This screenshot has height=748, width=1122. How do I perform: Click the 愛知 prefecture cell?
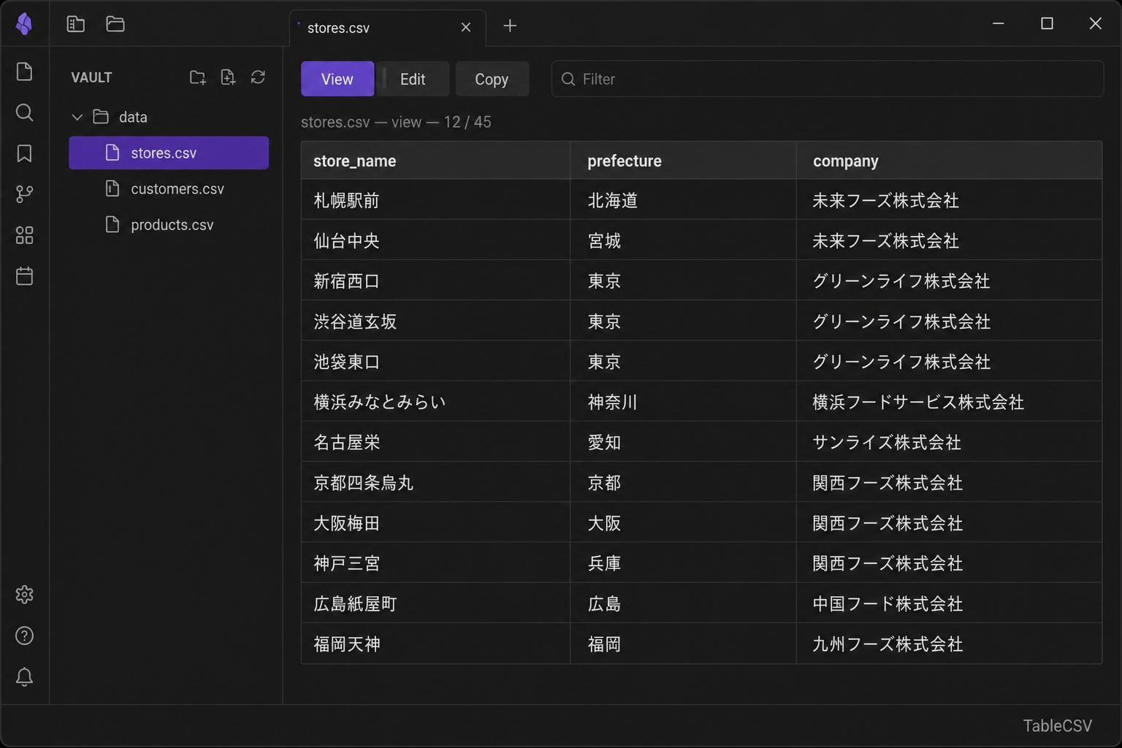683,442
